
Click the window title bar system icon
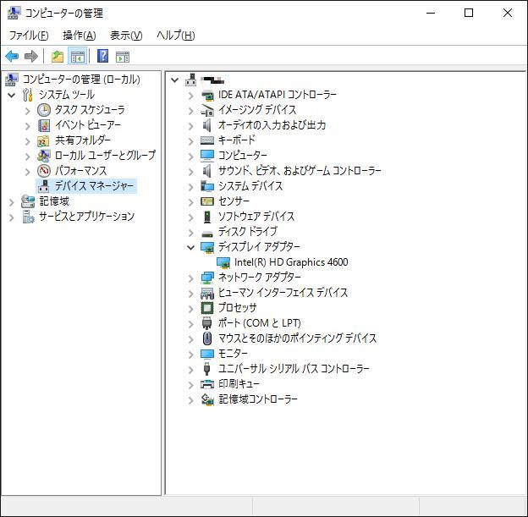pyautogui.click(x=14, y=13)
